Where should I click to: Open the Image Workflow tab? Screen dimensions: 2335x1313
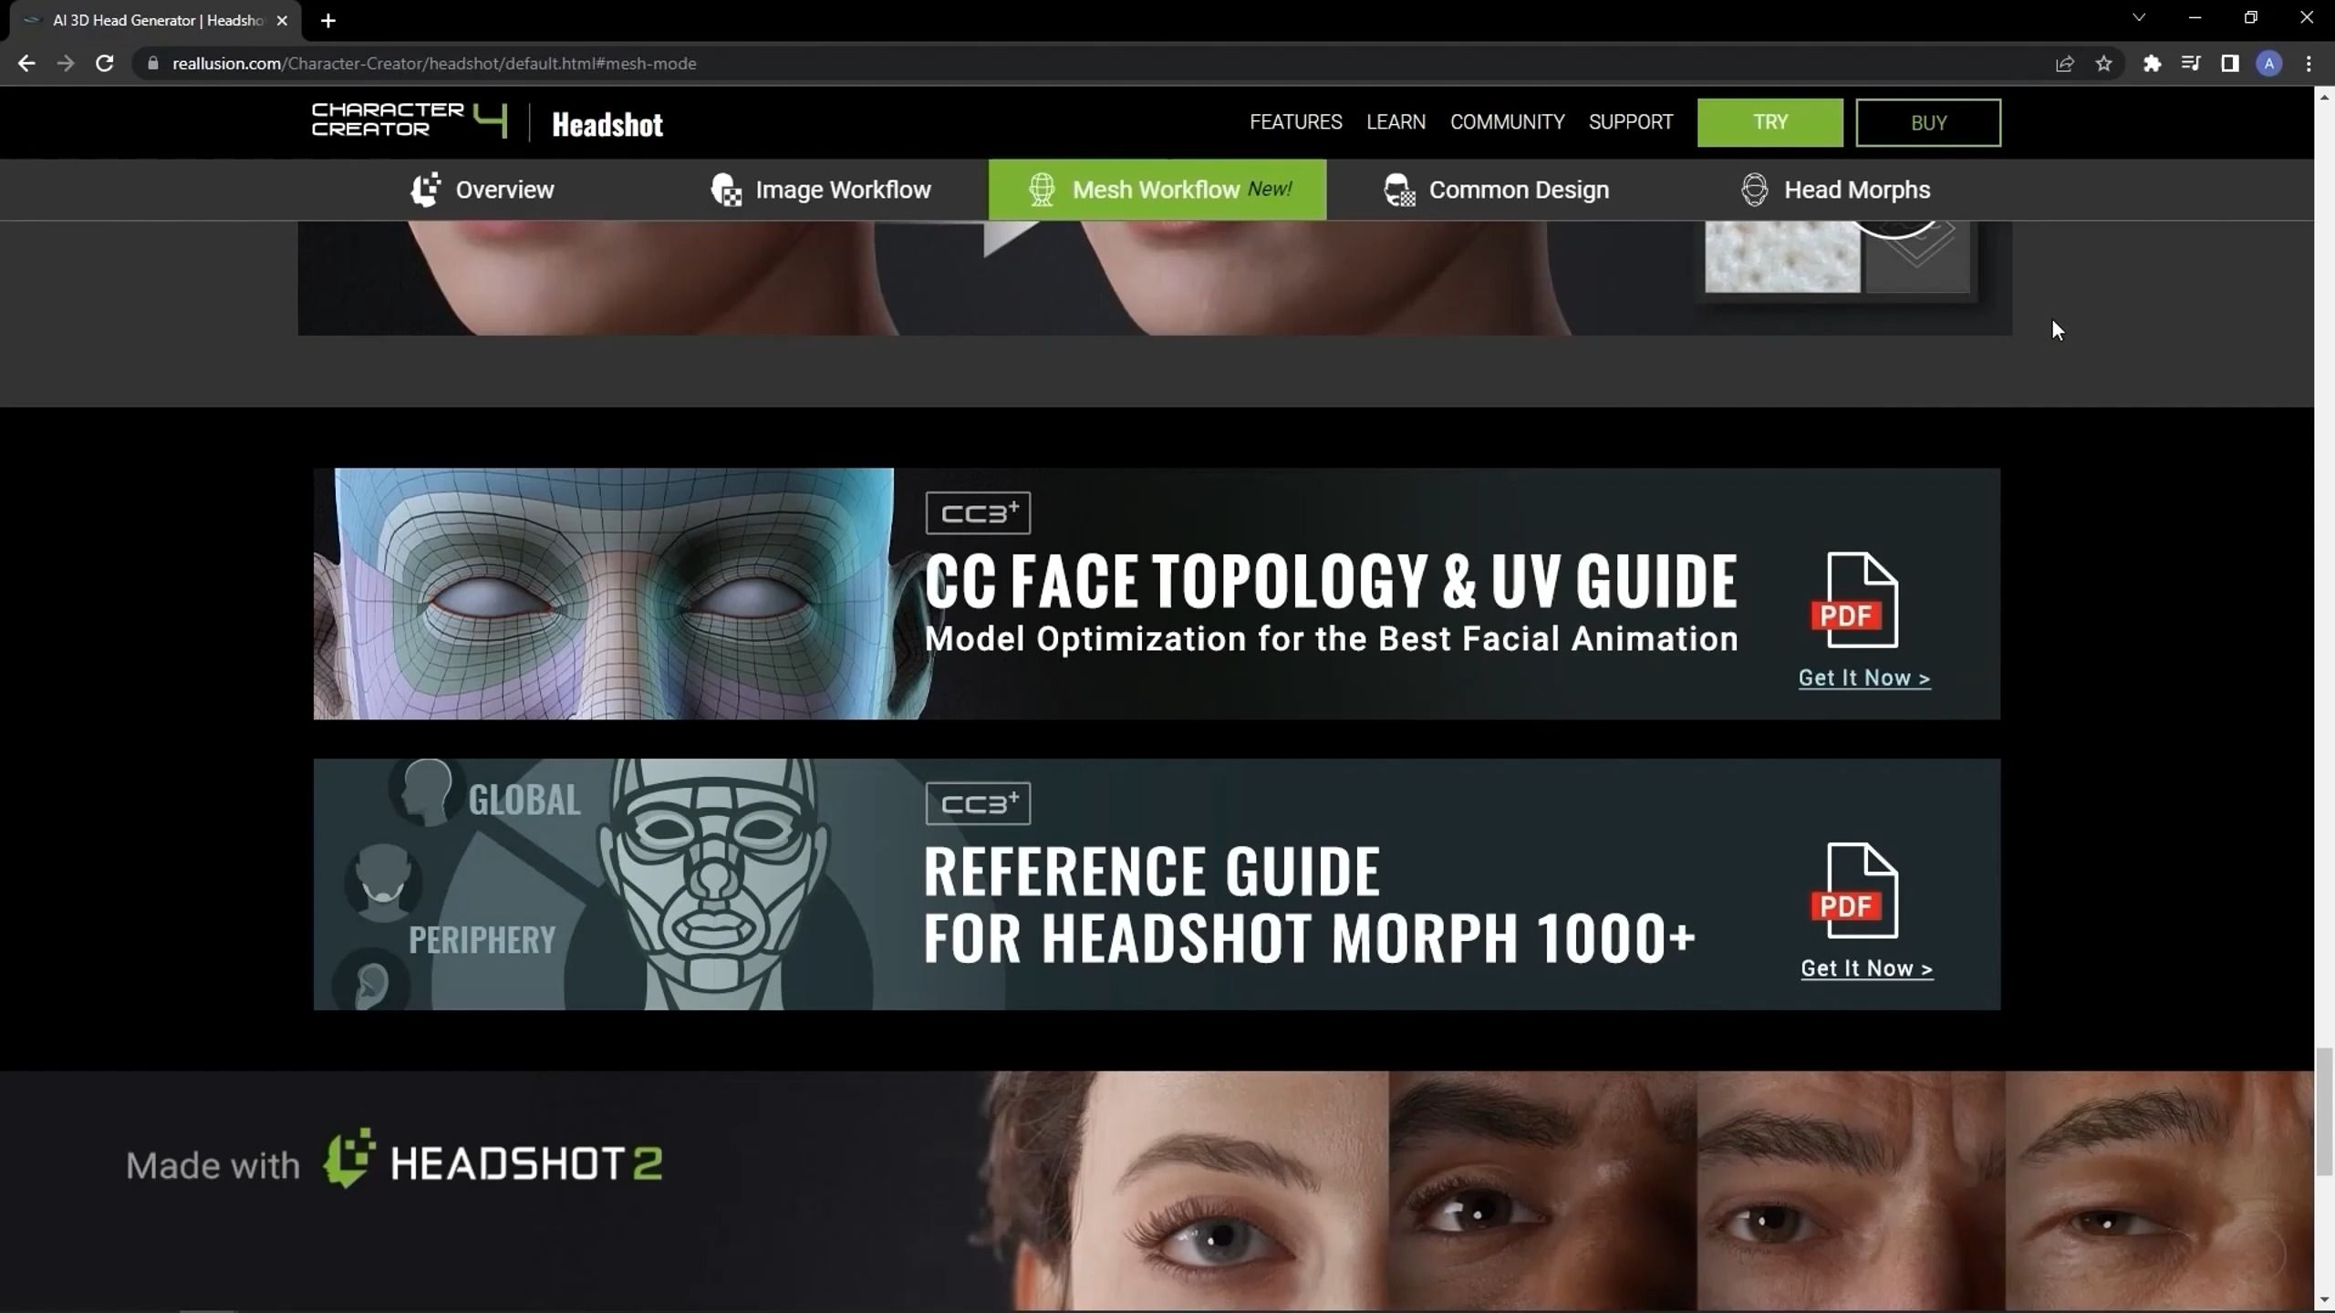pos(821,190)
